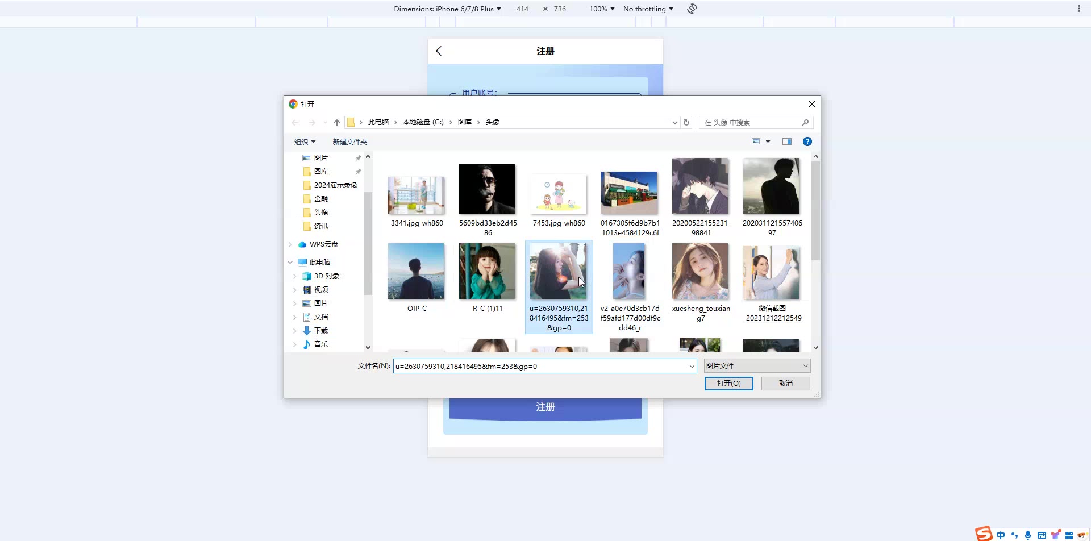
Task: Click 本地磁盘 (G:) breadcrumb
Action: pyautogui.click(x=423, y=122)
